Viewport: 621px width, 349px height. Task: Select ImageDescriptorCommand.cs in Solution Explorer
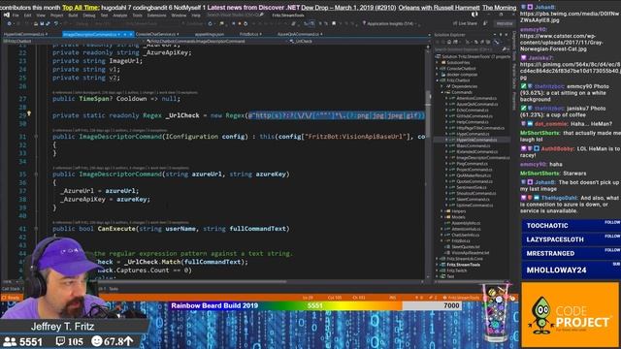point(483,157)
